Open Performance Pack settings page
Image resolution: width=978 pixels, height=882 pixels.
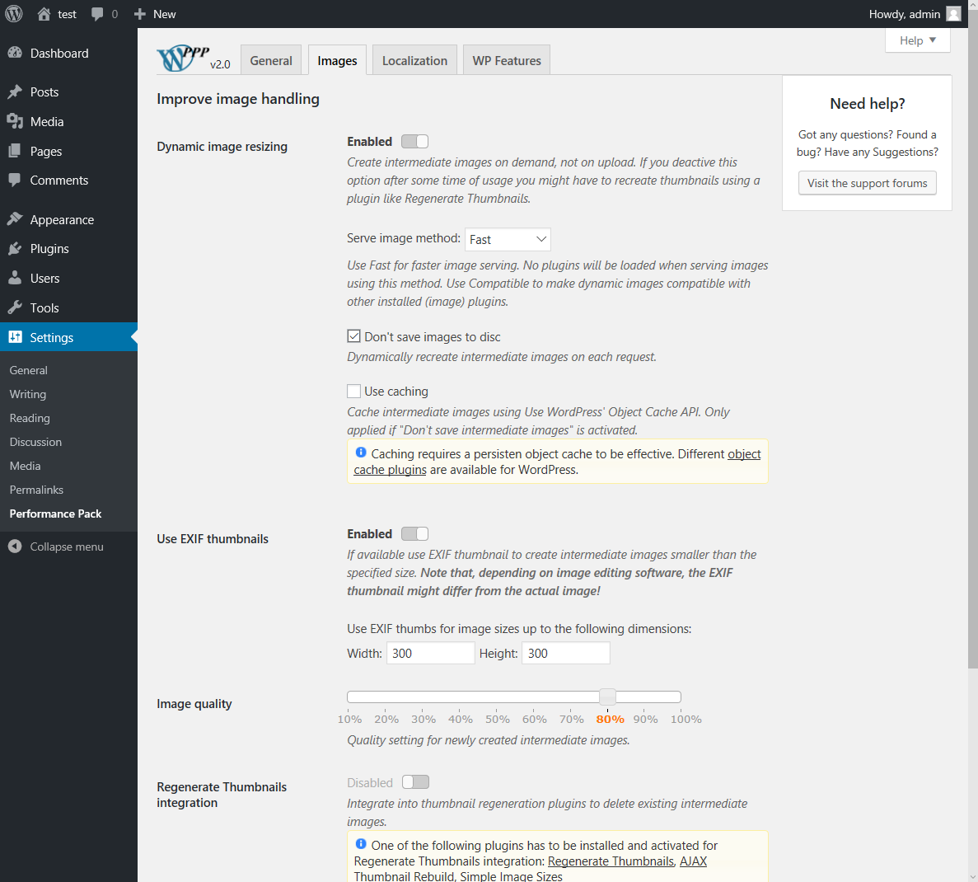tap(55, 514)
